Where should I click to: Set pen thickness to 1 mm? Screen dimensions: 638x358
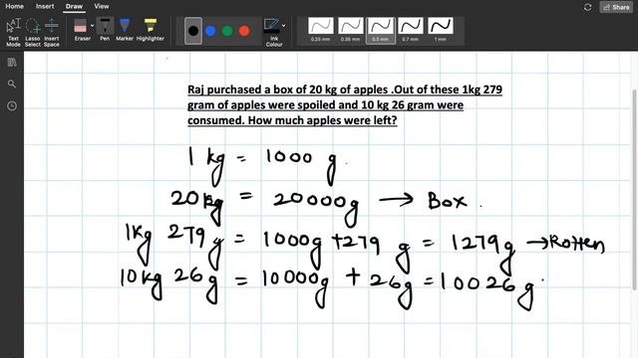pyautogui.click(x=441, y=30)
